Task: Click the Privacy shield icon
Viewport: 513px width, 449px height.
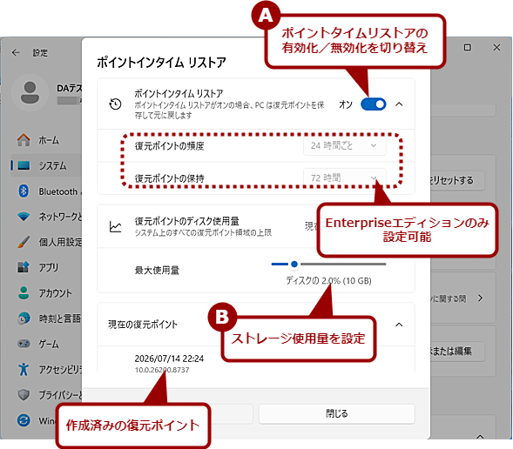Action: pyautogui.click(x=24, y=395)
